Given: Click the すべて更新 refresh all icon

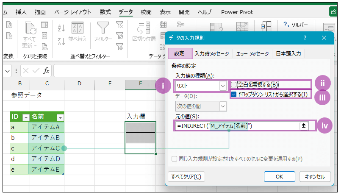Looking at the screenshot, I should [x=30, y=28].
